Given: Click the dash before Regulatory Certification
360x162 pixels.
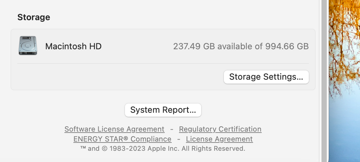Looking at the screenshot, I should [172, 129].
